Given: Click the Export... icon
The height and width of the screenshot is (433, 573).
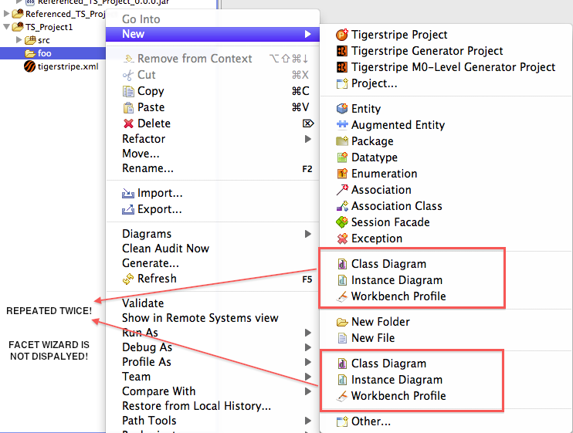Looking at the screenshot, I should point(128,209).
